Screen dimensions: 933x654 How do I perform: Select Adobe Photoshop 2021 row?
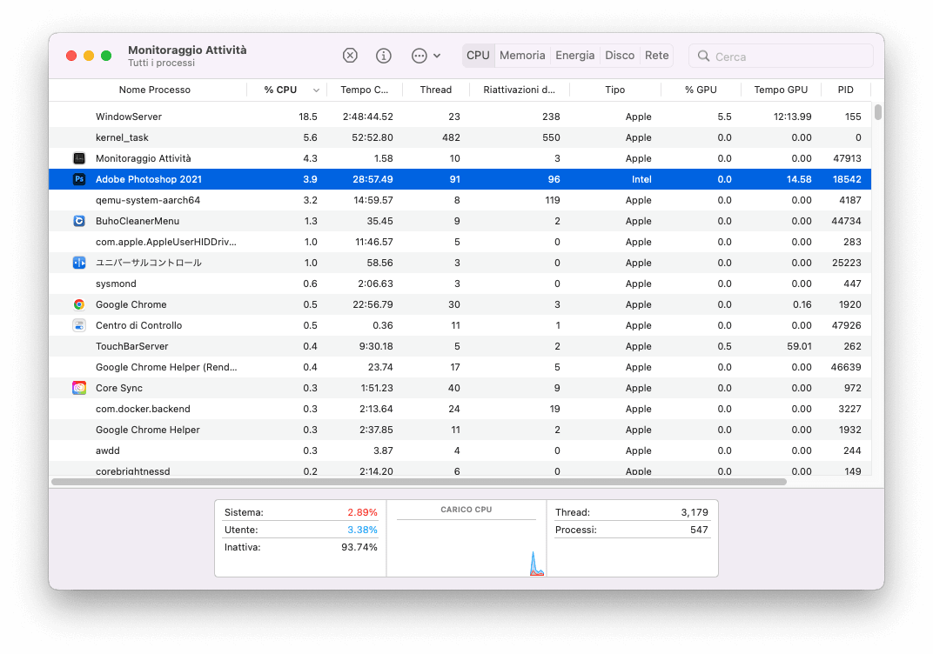tap(460, 179)
